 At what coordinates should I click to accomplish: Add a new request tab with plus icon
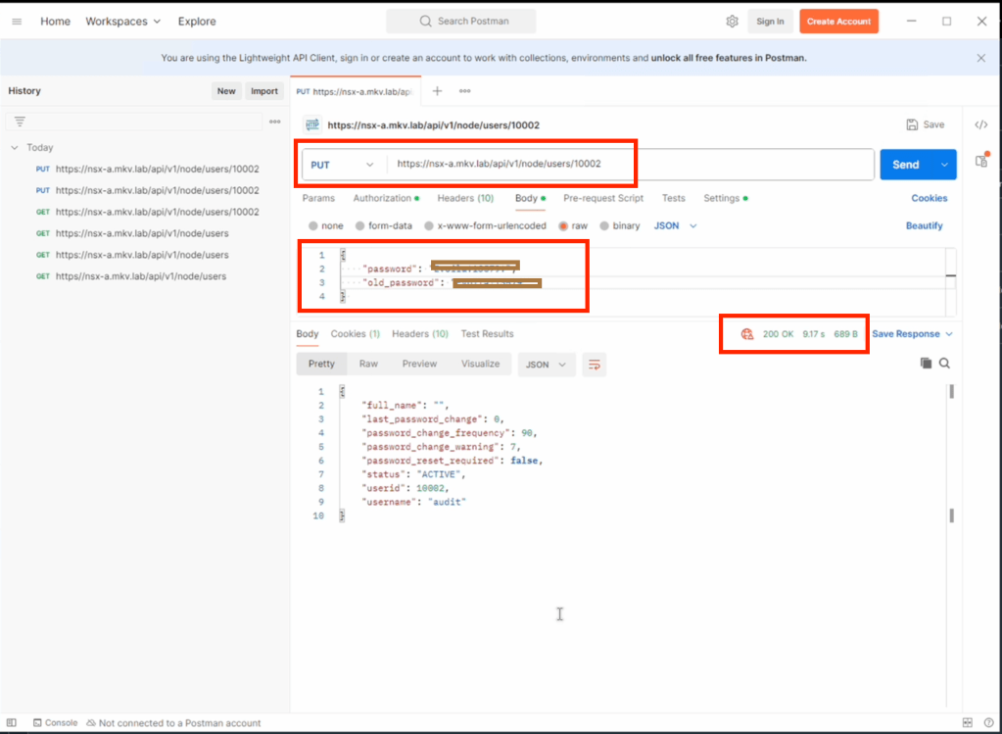click(438, 91)
